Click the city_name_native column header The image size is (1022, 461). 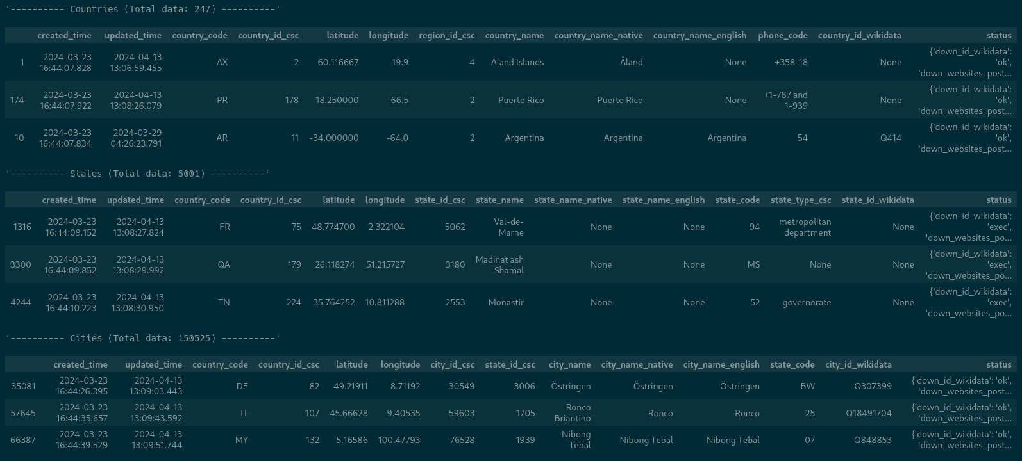click(637, 364)
